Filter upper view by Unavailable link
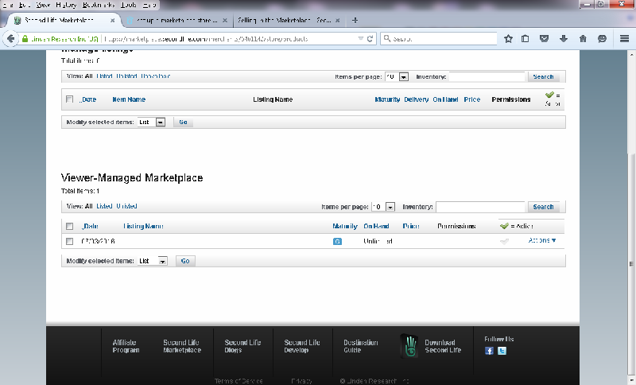Screen dimensions: 636x385 [155, 76]
